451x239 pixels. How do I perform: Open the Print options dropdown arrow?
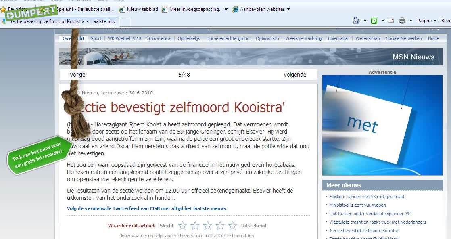click(411, 21)
